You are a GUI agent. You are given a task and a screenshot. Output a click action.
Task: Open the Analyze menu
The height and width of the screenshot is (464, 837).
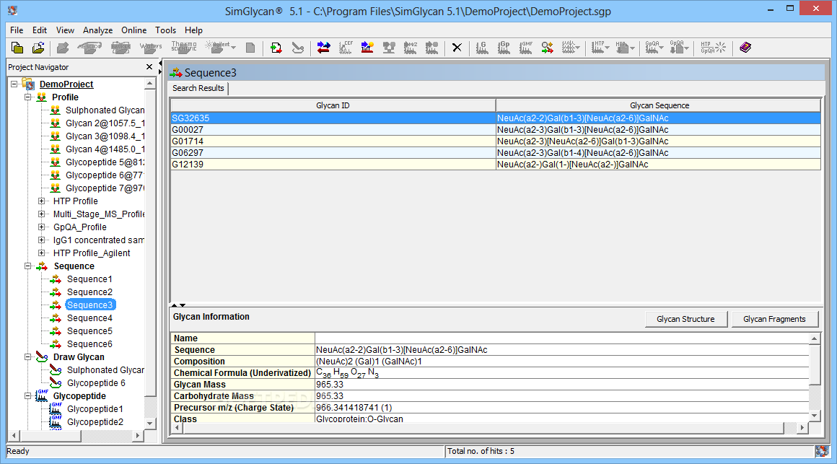tap(97, 30)
